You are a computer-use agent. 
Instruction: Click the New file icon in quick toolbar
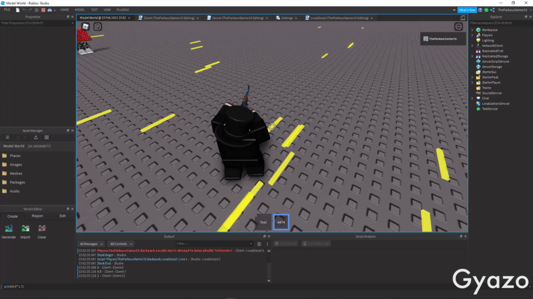[x=18, y=10]
